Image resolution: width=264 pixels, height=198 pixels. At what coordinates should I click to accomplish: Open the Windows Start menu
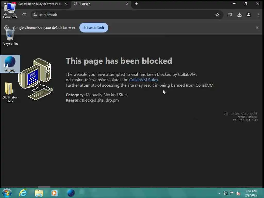(x=7, y=193)
